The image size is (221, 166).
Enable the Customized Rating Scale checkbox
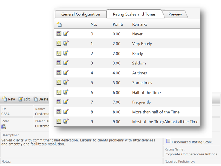(x=168, y=141)
